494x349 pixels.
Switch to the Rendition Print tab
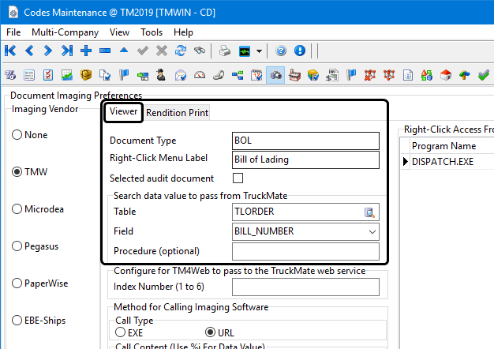point(178,113)
